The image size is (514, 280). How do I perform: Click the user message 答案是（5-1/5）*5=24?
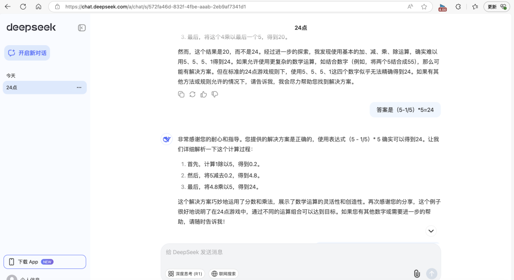[x=405, y=110]
